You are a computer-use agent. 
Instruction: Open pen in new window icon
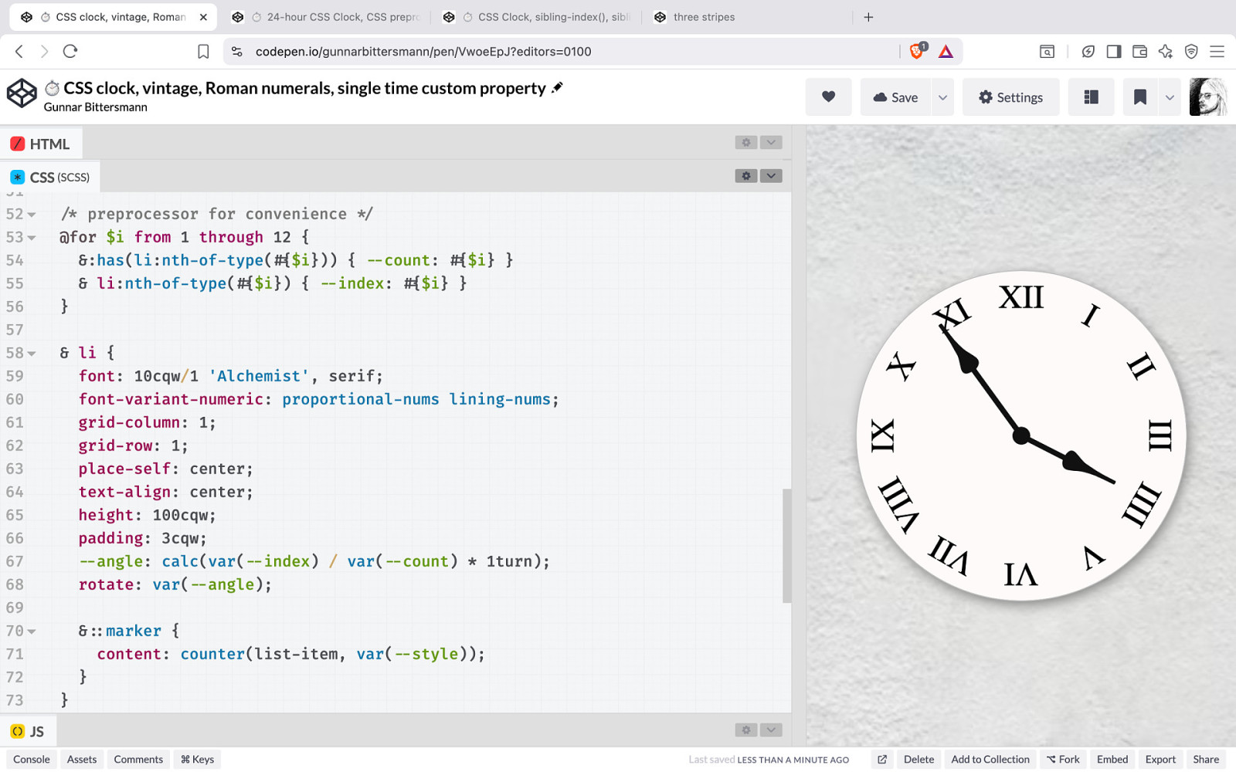click(x=881, y=760)
